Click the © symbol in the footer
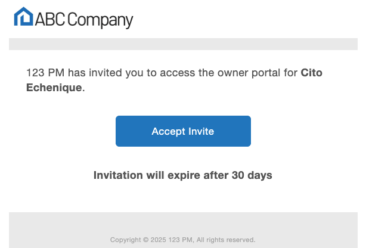This screenshot has height=248, width=366. 146,240
